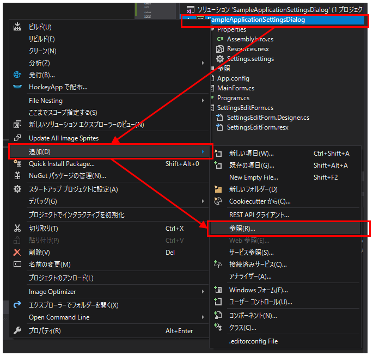Image resolution: width=373 pixels, height=356 pixels.
Task: Click the wrench Properties icon
Action: 17,330
